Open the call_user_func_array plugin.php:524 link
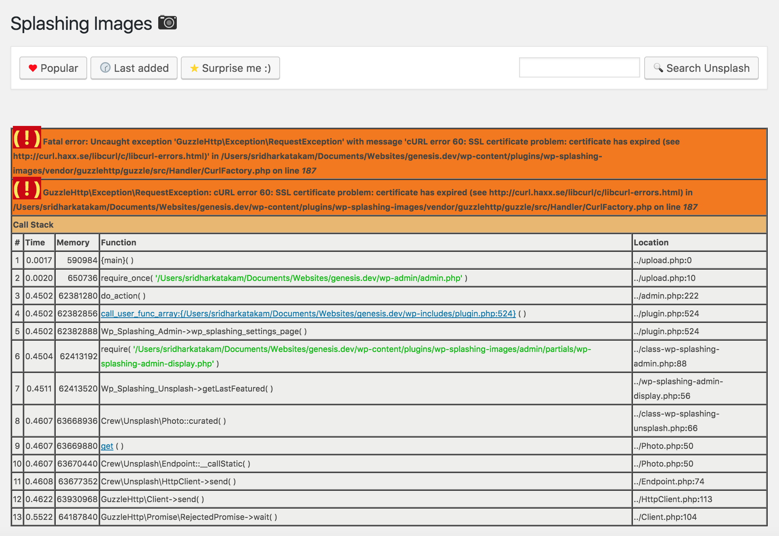The width and height of the screenshot is (779, 536). point(308,314)
